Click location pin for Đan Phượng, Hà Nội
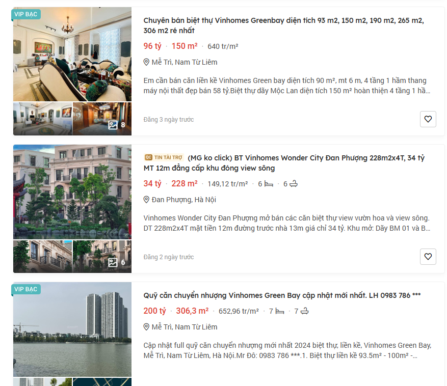This screenshot has height=386, width=447. [x=146, y=200]
